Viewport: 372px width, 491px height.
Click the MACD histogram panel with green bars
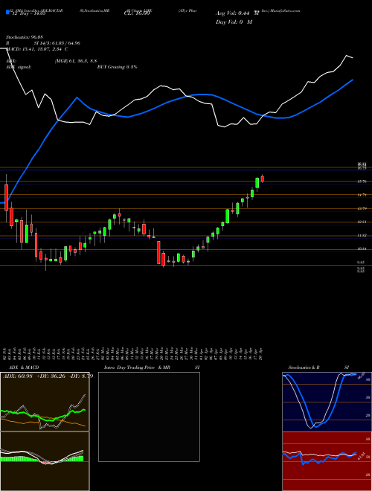click(45, 461)
